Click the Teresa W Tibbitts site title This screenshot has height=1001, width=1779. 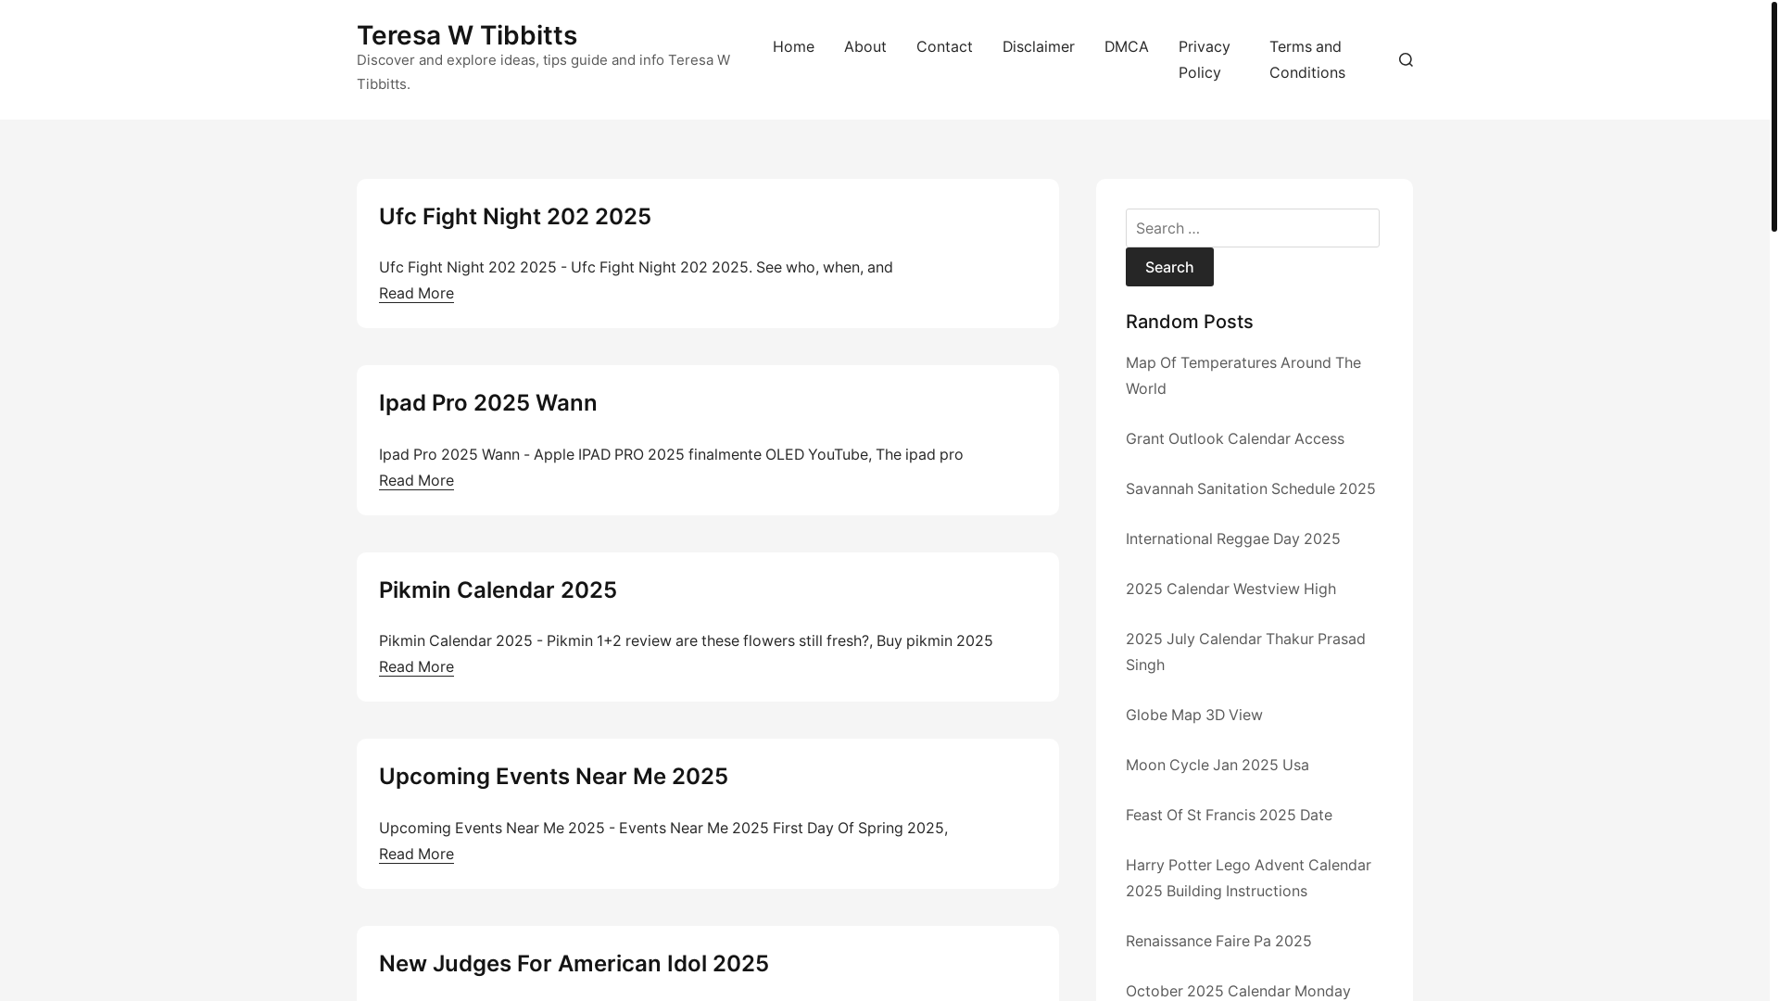[x=467, y=35]
